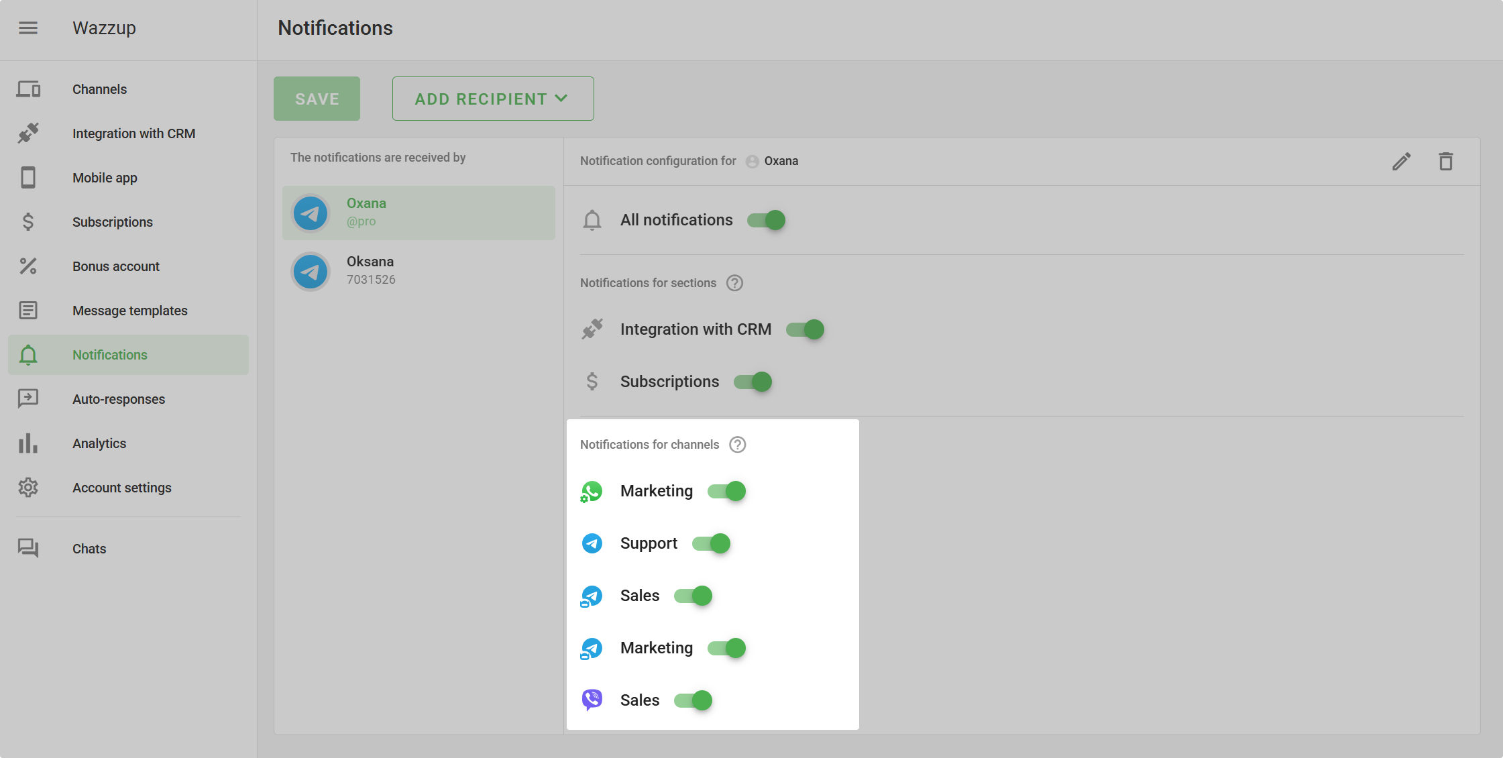Image resolution: width=1503 pixels, height=758 pixels.
Task: Click the Notifications page heading
Action: (335, 28)
